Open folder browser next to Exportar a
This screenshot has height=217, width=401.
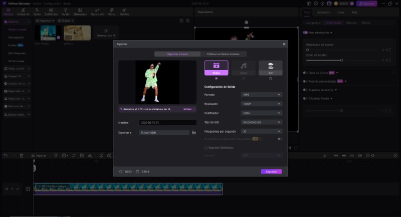[x=194, y=132]
